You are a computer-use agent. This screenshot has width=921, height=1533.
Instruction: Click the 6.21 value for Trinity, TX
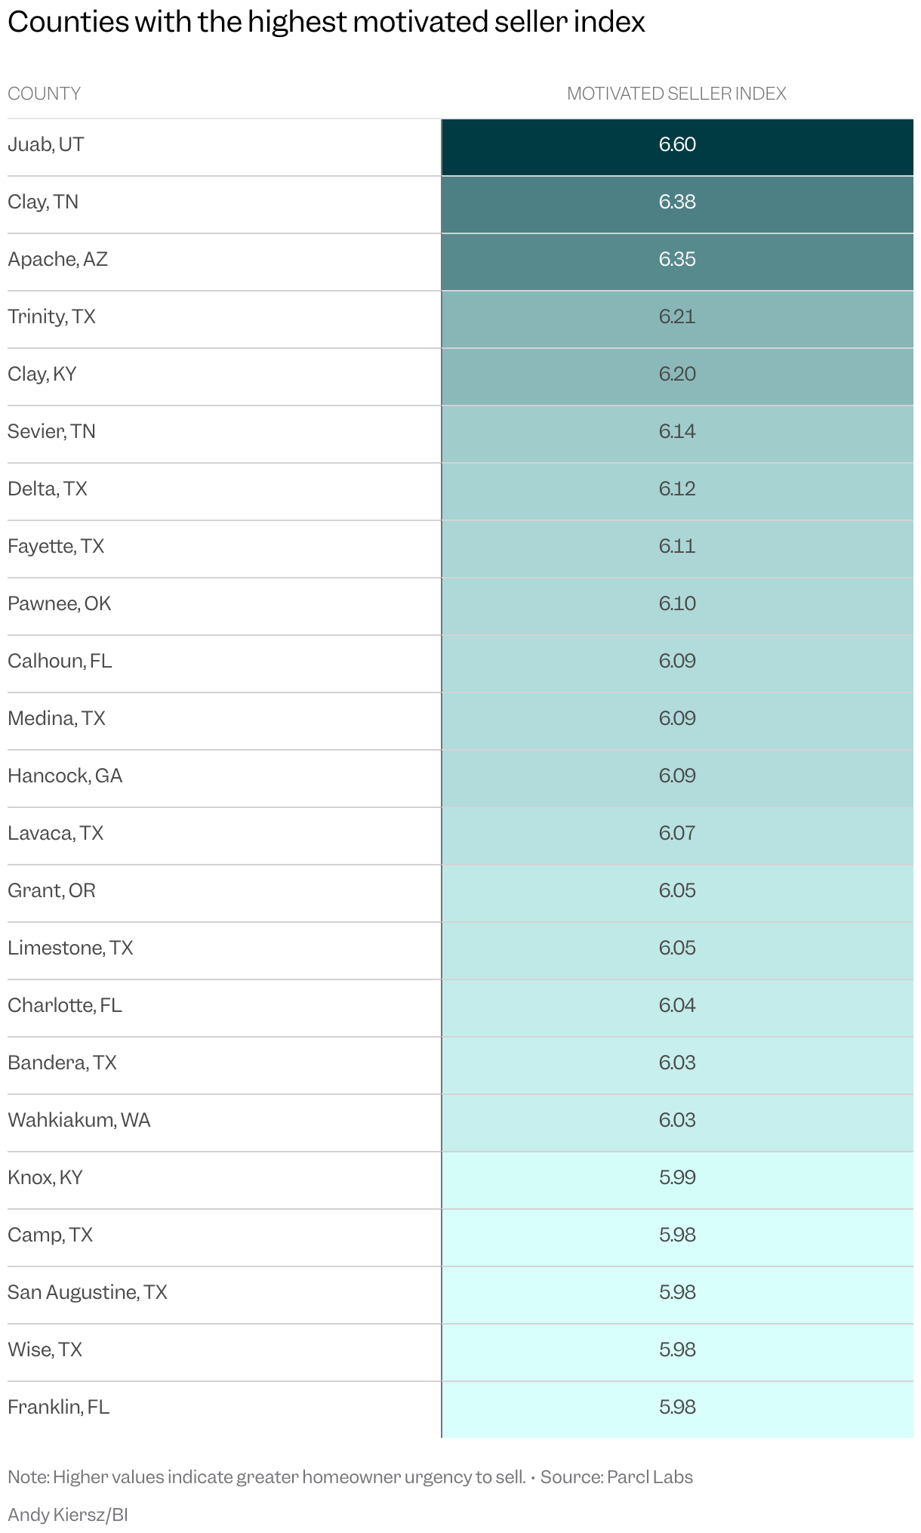click(677, 316)
